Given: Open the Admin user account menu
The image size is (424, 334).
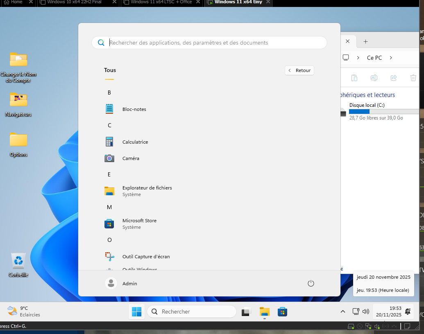Looking at the screenshot, I should point(122,283).
